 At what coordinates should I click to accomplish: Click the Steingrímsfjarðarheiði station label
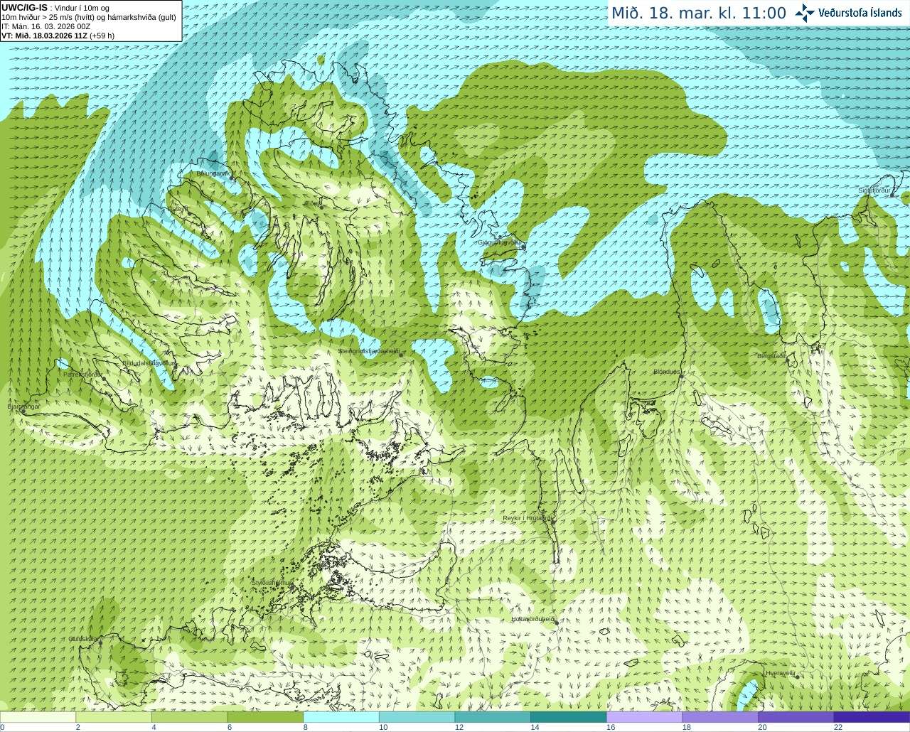[x=368, y=351]
